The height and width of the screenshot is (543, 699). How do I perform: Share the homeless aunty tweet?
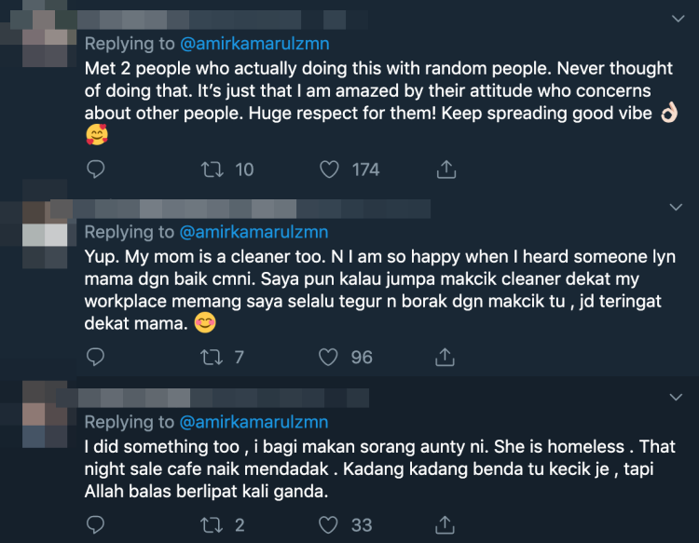click(x=445, y=525)
